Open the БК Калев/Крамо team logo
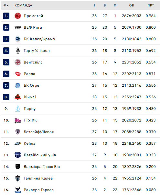This screenshot has width=160, height=195. click(x=18, y=39)
